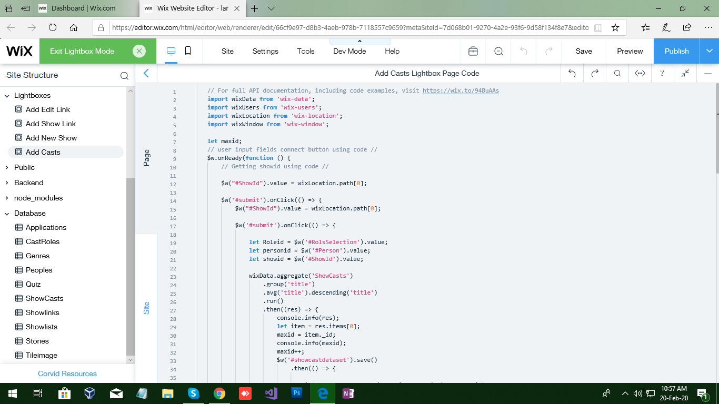Screen dimensions: 719x404
Task: Open the Showlists collection
Action: pos(42,327)
